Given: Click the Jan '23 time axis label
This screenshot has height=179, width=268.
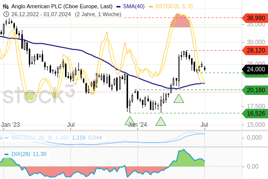Looking at the screenshot, I should point(10,125).
